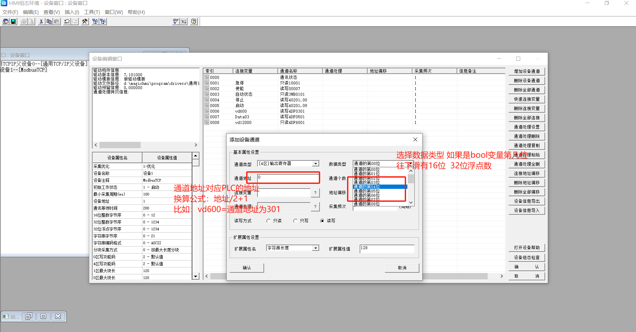Click the 快速连接变量 button
The width and height of the screenshot is (636, 332).
click(x=527, y=99)
